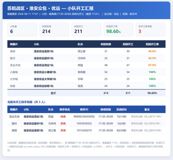Click remark 排班未出勤 for rider 苏伟

[146, 124]
